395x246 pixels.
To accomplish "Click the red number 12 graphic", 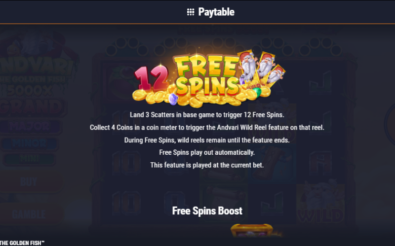I will coord(151,78).
